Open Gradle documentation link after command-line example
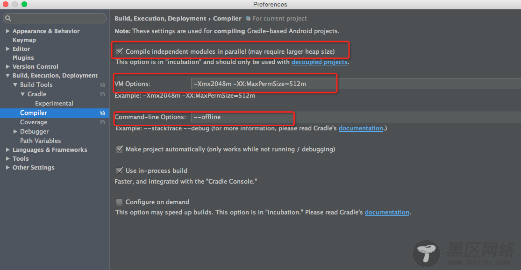The image size is (521, 270). (361, 128)
